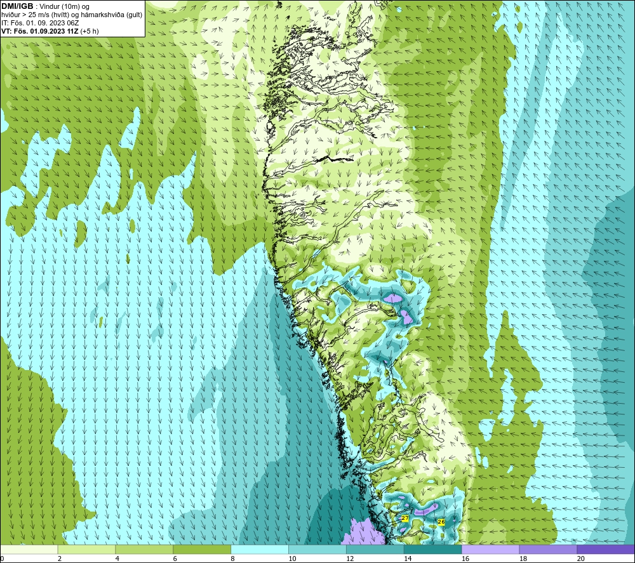Select the 12–14 m/s teal legend swatch
This screenshot has height=563, width=635.
[375, 549]
